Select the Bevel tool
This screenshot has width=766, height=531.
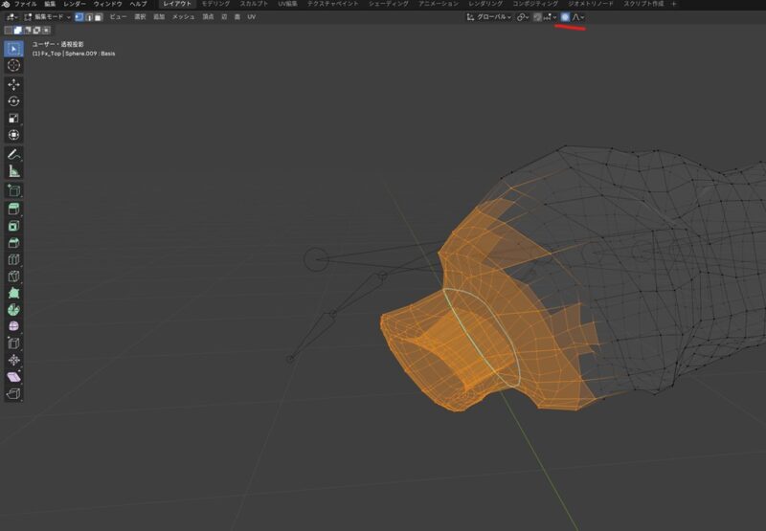tap(13, 243)
